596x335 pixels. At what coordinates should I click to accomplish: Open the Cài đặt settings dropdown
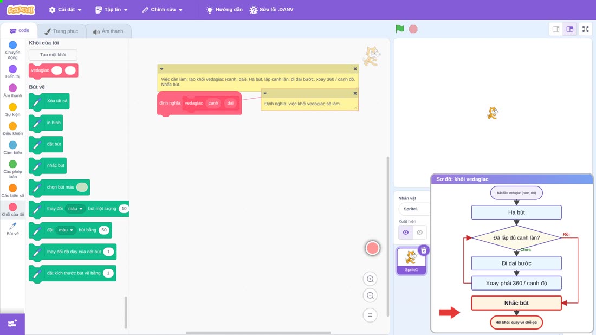coord(66,10)
